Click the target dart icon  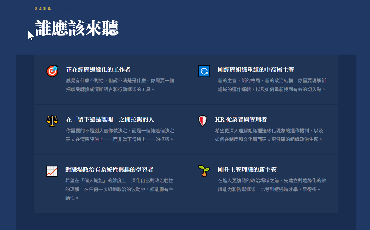click(x=52, y=71)
